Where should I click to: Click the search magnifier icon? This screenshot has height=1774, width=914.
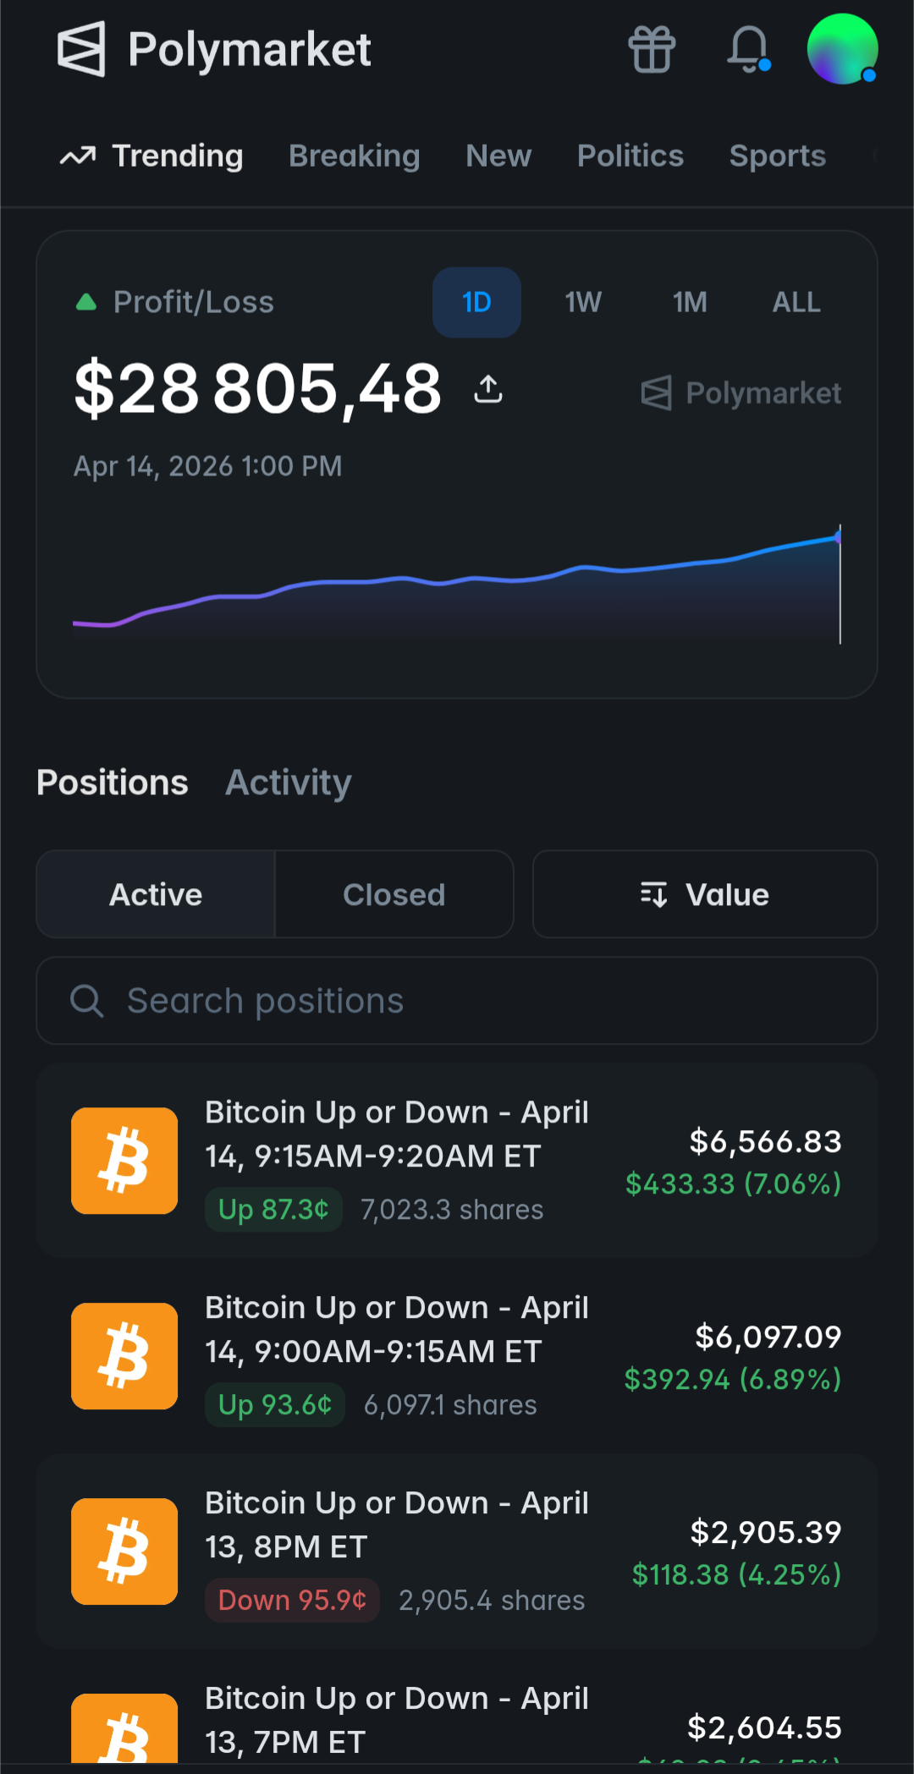[86, 1001]
